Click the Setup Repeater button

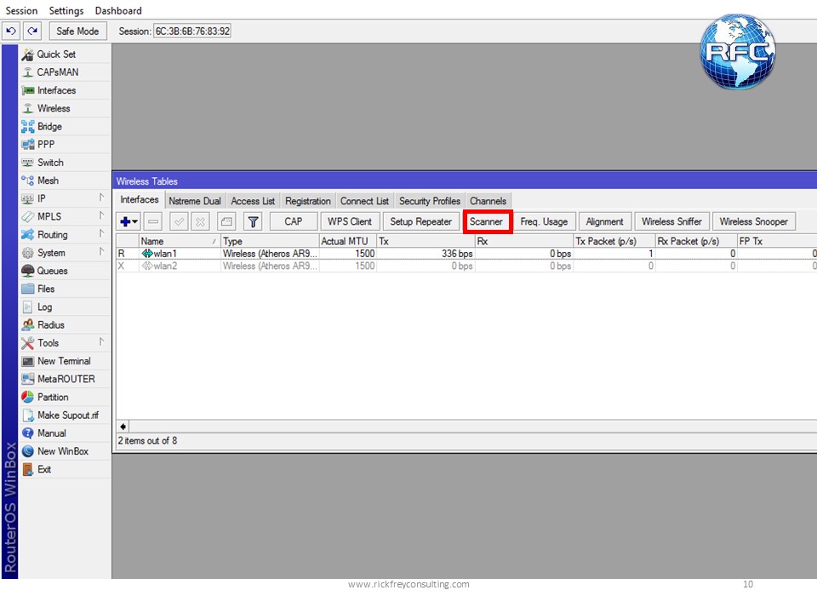(420, 221)
